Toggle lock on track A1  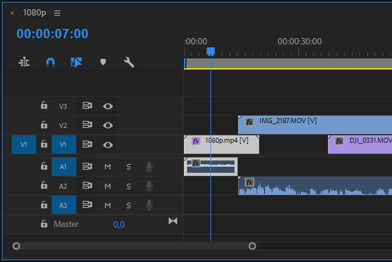[44, 166]
